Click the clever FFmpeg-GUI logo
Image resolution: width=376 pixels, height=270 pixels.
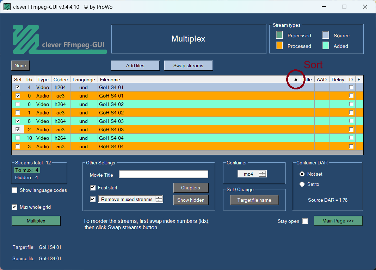pos(59,39)
